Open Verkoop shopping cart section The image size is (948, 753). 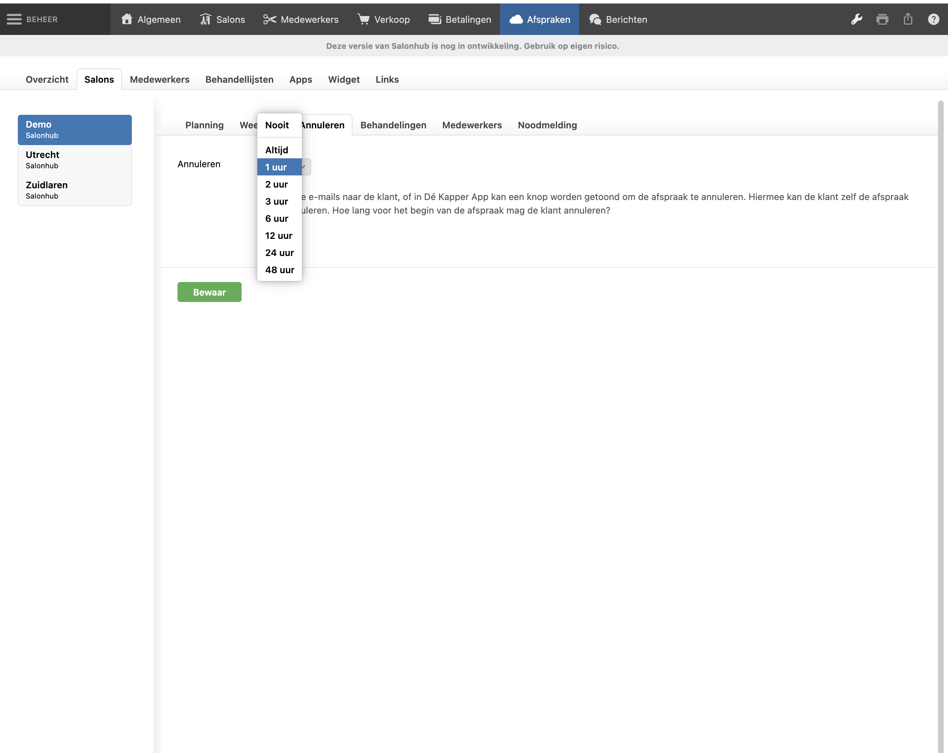pos(383,19)
